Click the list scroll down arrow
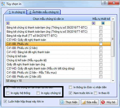This screenshot has height=108, width=120. point(113,81)
